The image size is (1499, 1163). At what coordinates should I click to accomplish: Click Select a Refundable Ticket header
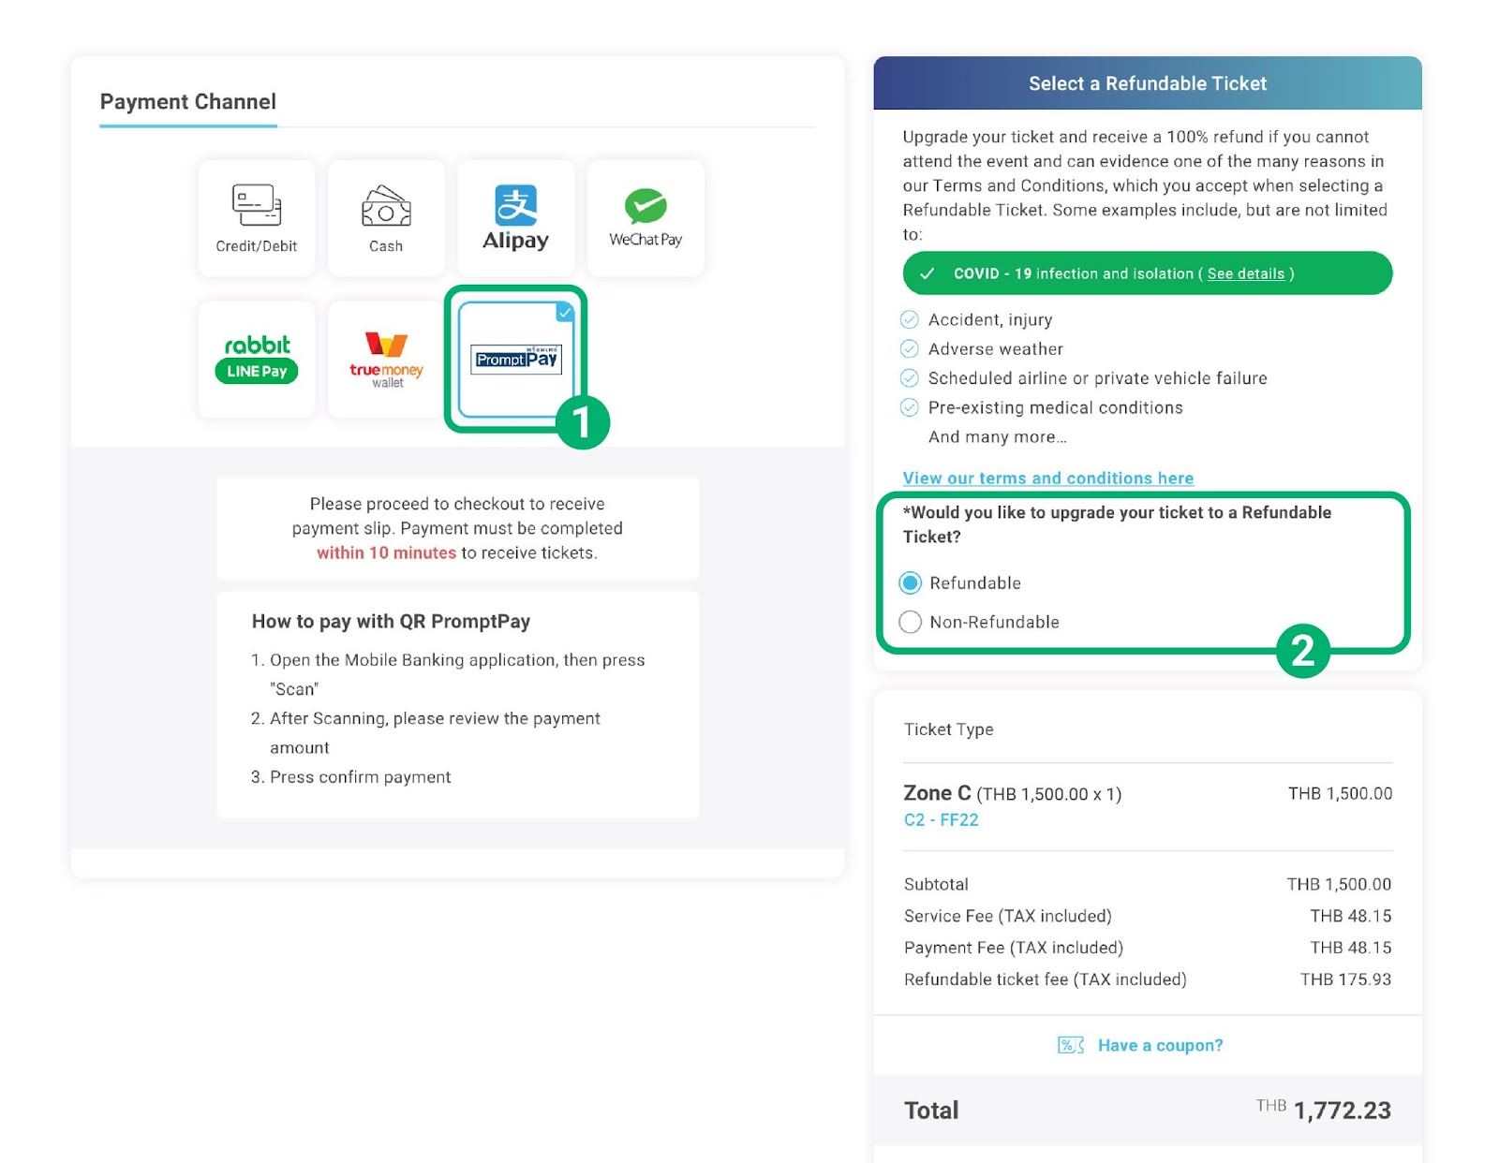coord(1148,83)
